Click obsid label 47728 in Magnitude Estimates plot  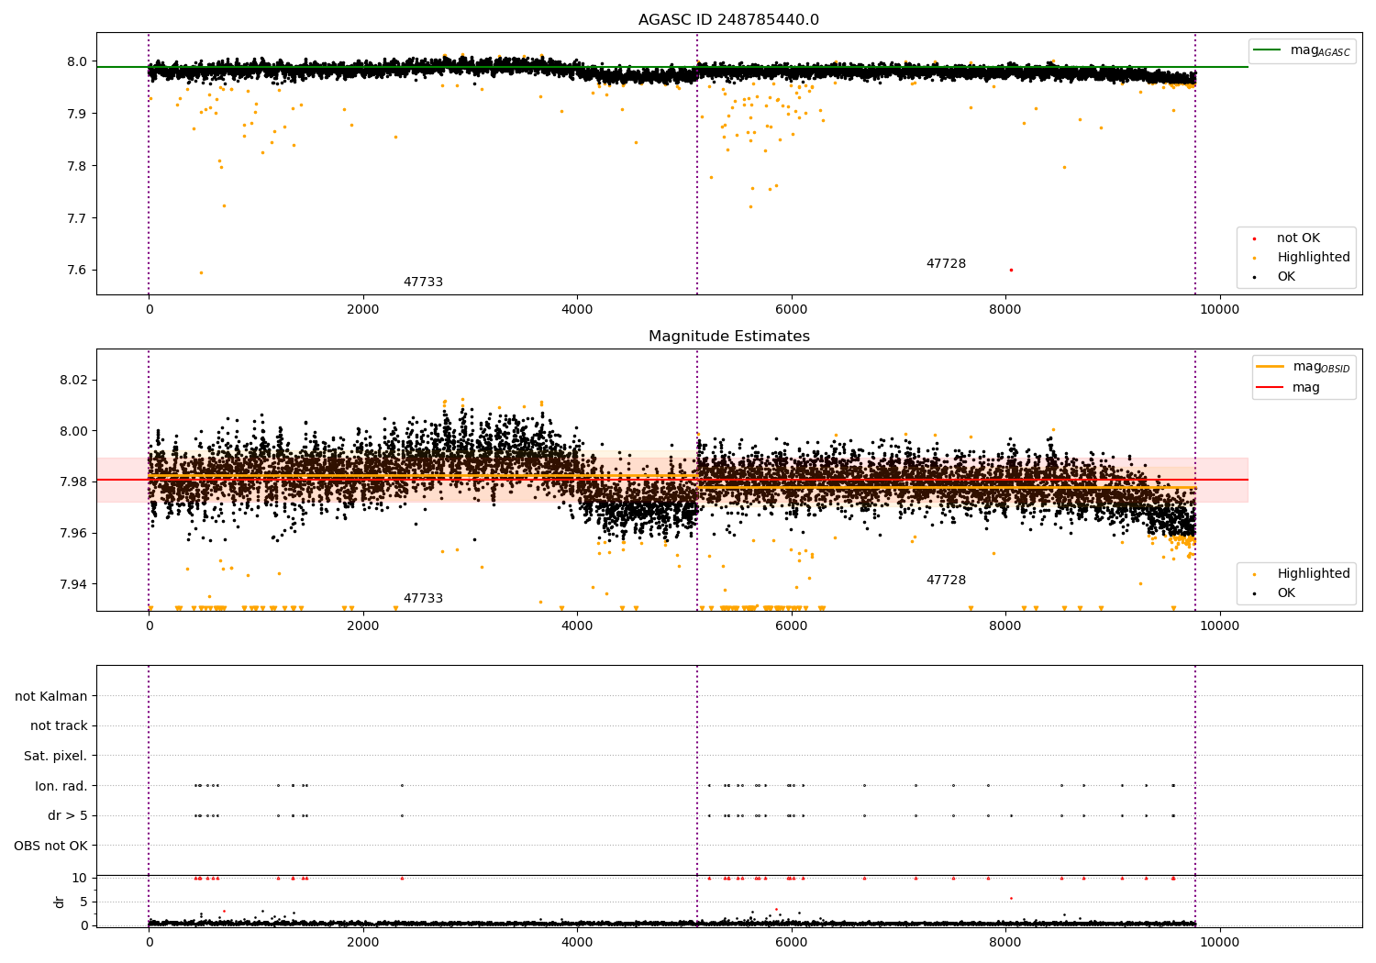[x=946, y=581]
